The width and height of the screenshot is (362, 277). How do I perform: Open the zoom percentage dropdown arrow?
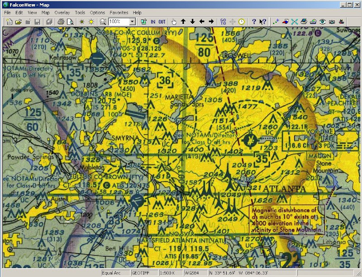coord(132,22)
